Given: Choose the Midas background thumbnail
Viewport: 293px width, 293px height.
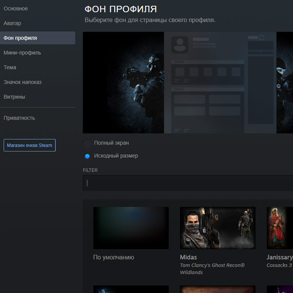Looking at the screenshot, I should click(x=218, y=228).
